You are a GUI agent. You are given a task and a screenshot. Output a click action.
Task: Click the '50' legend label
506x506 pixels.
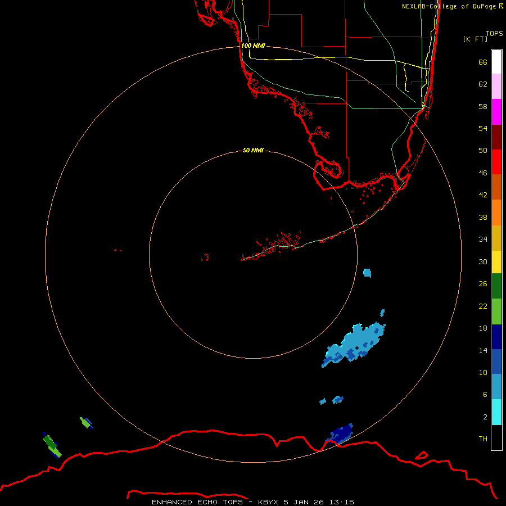click(x=483, y=151)
